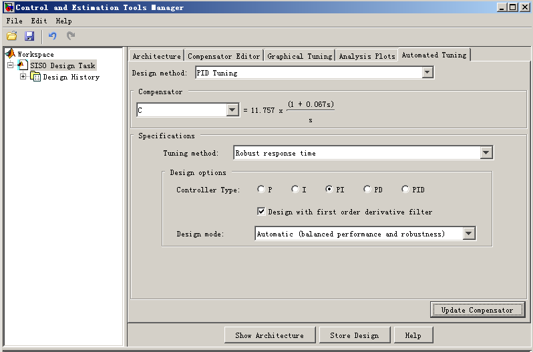Select the Workspace tree label

[35, 54]
